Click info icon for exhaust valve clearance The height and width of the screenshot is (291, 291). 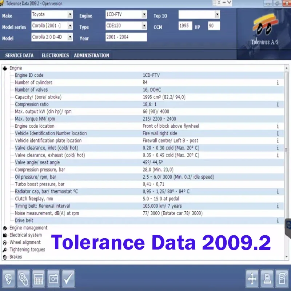(x=278, y=155)
